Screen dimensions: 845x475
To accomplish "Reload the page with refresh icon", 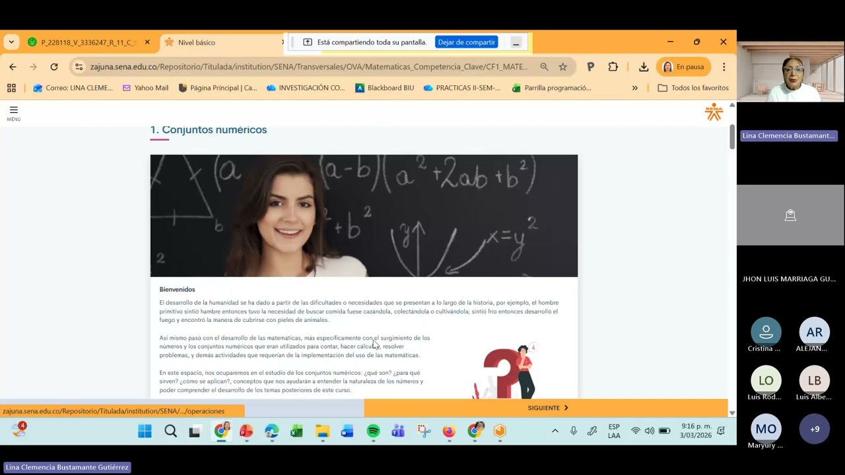I will pos(54,67).
